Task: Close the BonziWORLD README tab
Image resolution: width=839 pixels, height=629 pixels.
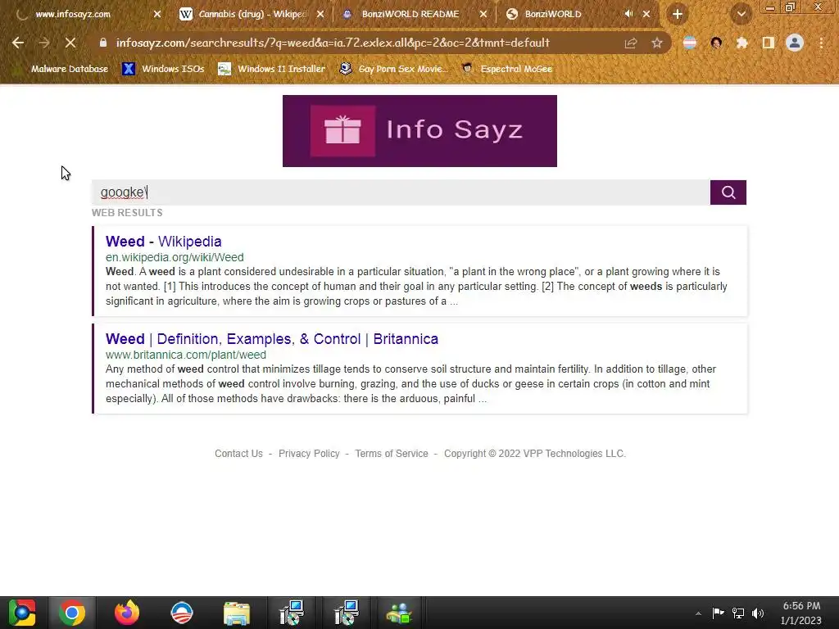Action: [483, 15]
